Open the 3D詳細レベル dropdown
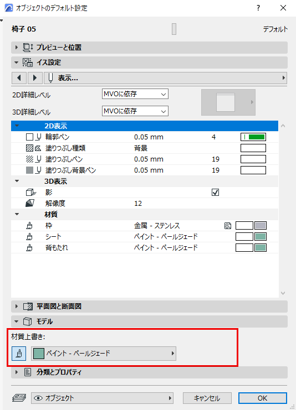This screenshot has width=296, height=410. (x=135, y=111)
